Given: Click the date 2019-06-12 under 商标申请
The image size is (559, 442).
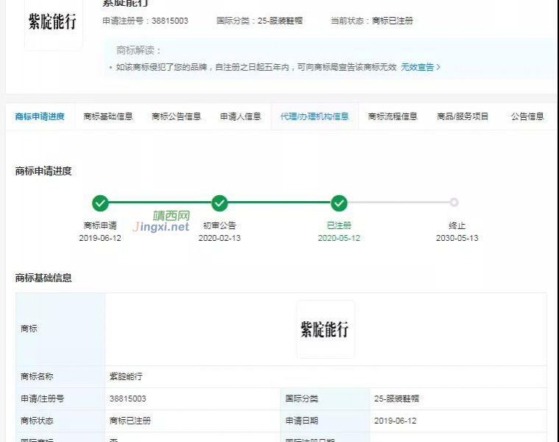Looking at the screenshot, I should pyautogui.click(x=100, y=238).
